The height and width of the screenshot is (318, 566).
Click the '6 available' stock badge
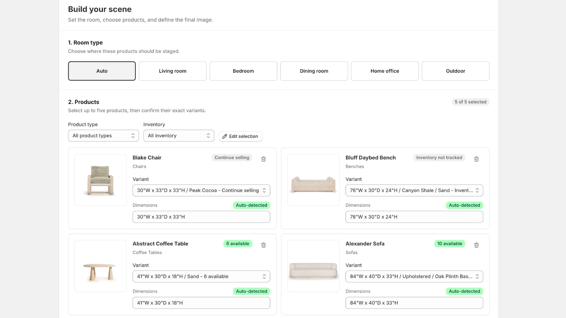[238, 243]
